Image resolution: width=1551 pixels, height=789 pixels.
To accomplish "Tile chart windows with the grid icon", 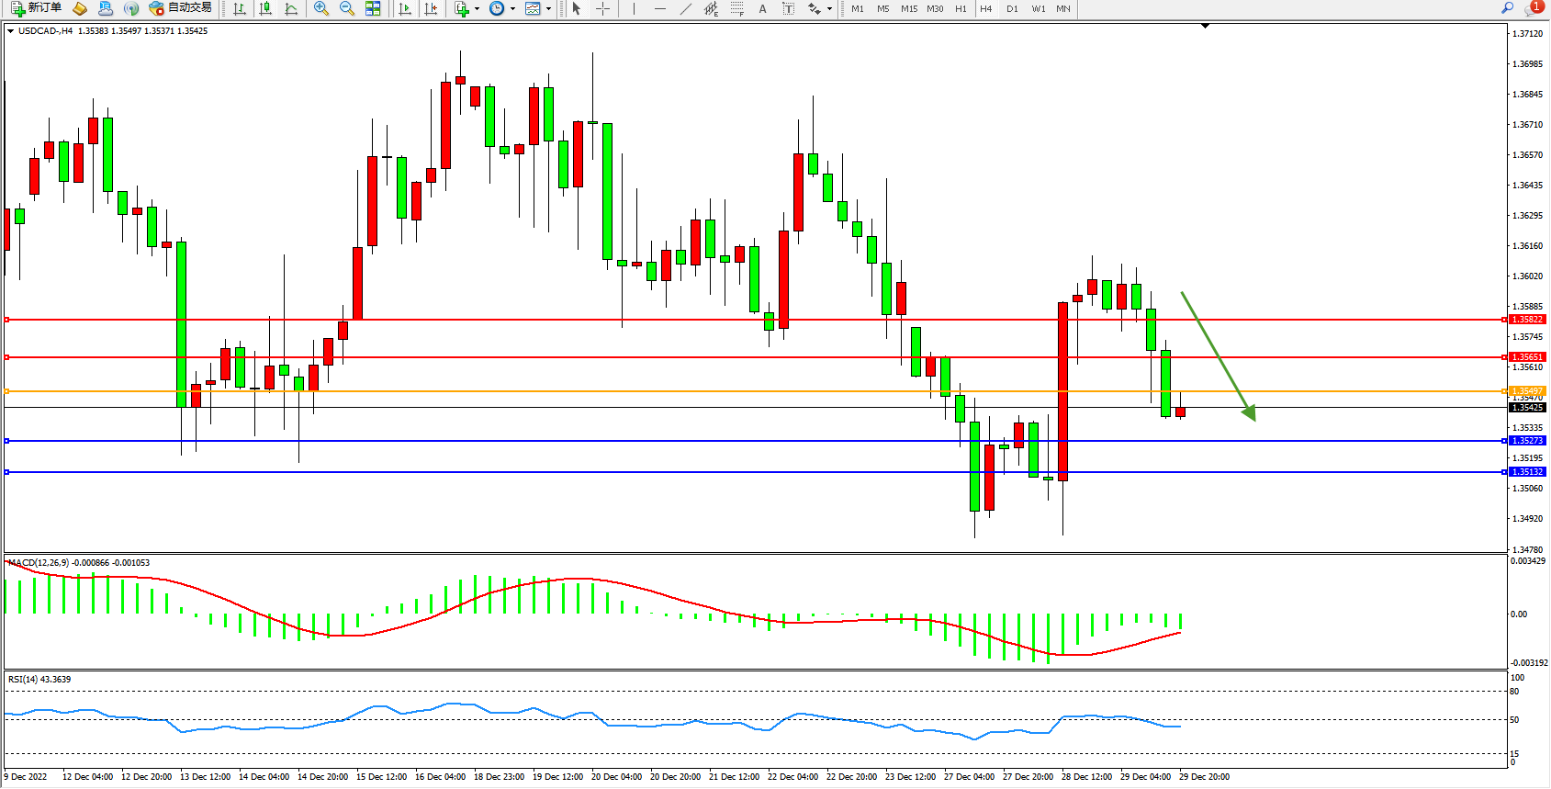I will pyautogui.click(x=373, y=8).
